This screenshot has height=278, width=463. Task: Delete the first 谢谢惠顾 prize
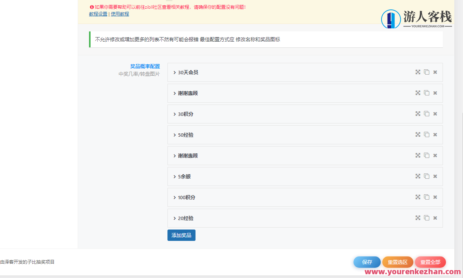point(435,93)
